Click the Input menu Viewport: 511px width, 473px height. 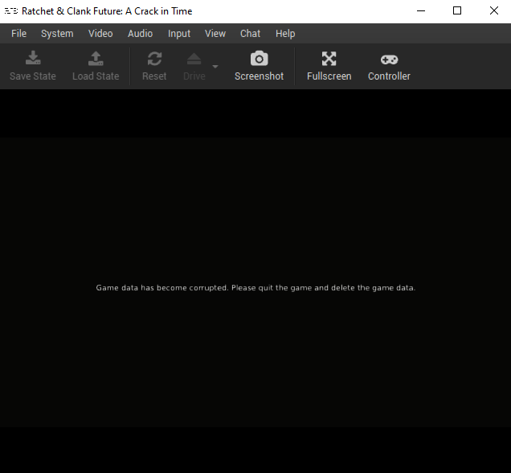click(179, 34)
